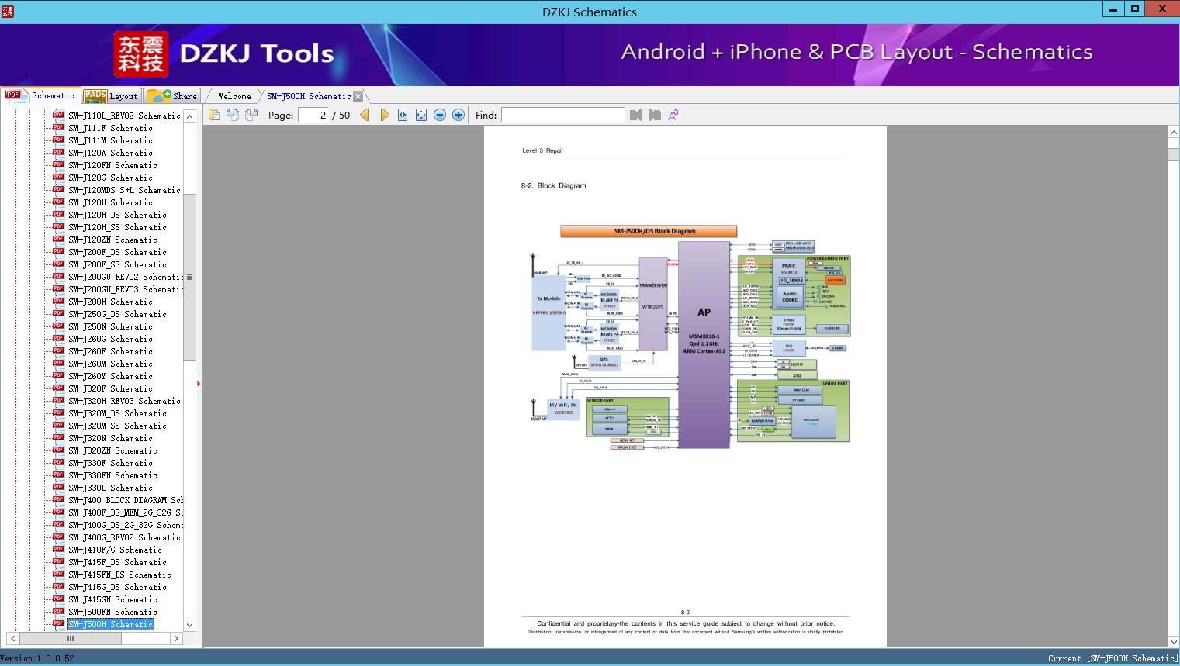The height and width of the screenshot is (666, 1180).
Task: Zoom in with the plus icon
Action: (459, 115)
